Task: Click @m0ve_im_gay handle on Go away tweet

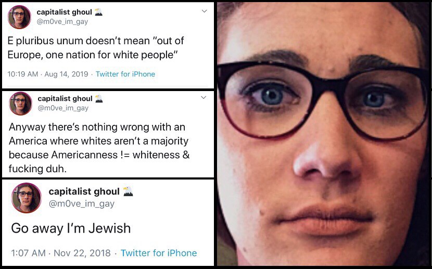Action: 82,204
